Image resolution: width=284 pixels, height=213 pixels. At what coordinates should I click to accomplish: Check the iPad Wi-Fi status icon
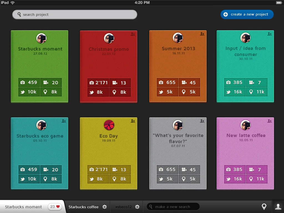coord(12,2)
